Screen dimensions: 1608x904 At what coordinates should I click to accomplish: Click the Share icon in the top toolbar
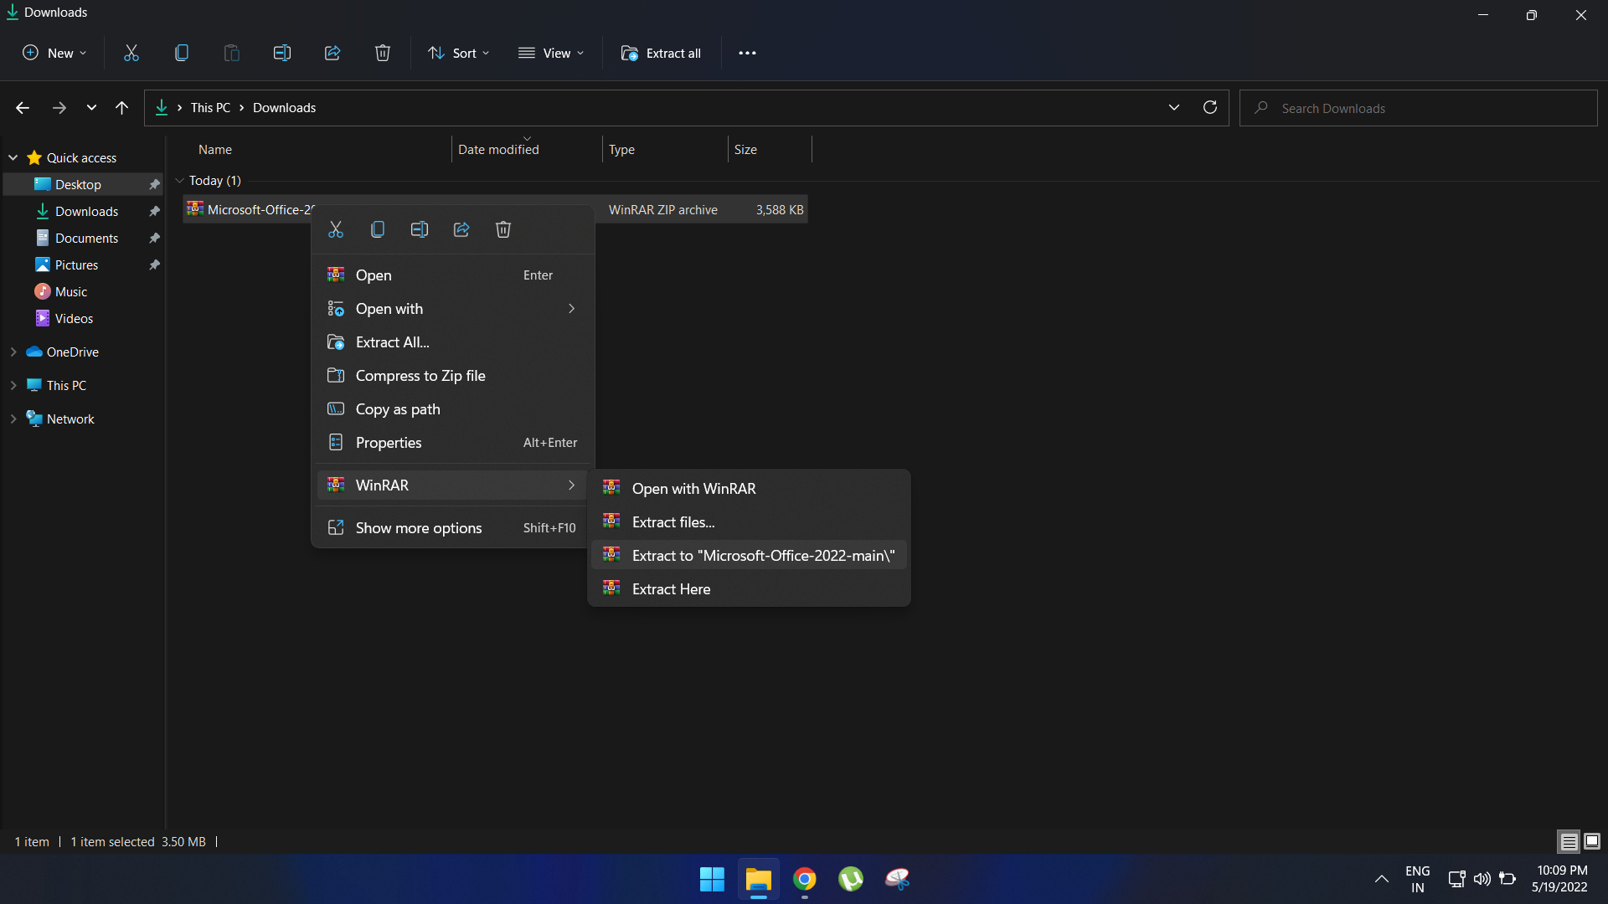tap(332, 53)
